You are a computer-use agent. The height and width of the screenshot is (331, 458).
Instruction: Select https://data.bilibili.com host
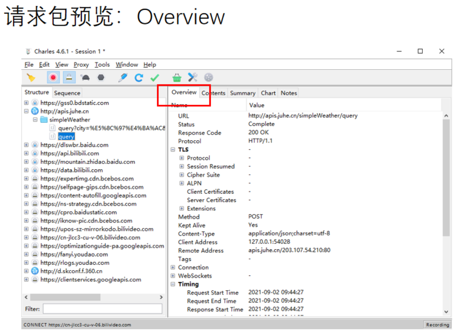tap(72, 170)
